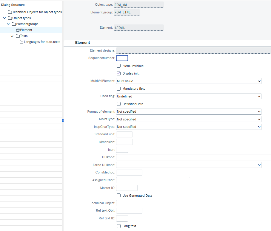This screenshot has width=271, height=231.
Task: Collapse the Object types tree node
Action: click(x=4, y=18)
